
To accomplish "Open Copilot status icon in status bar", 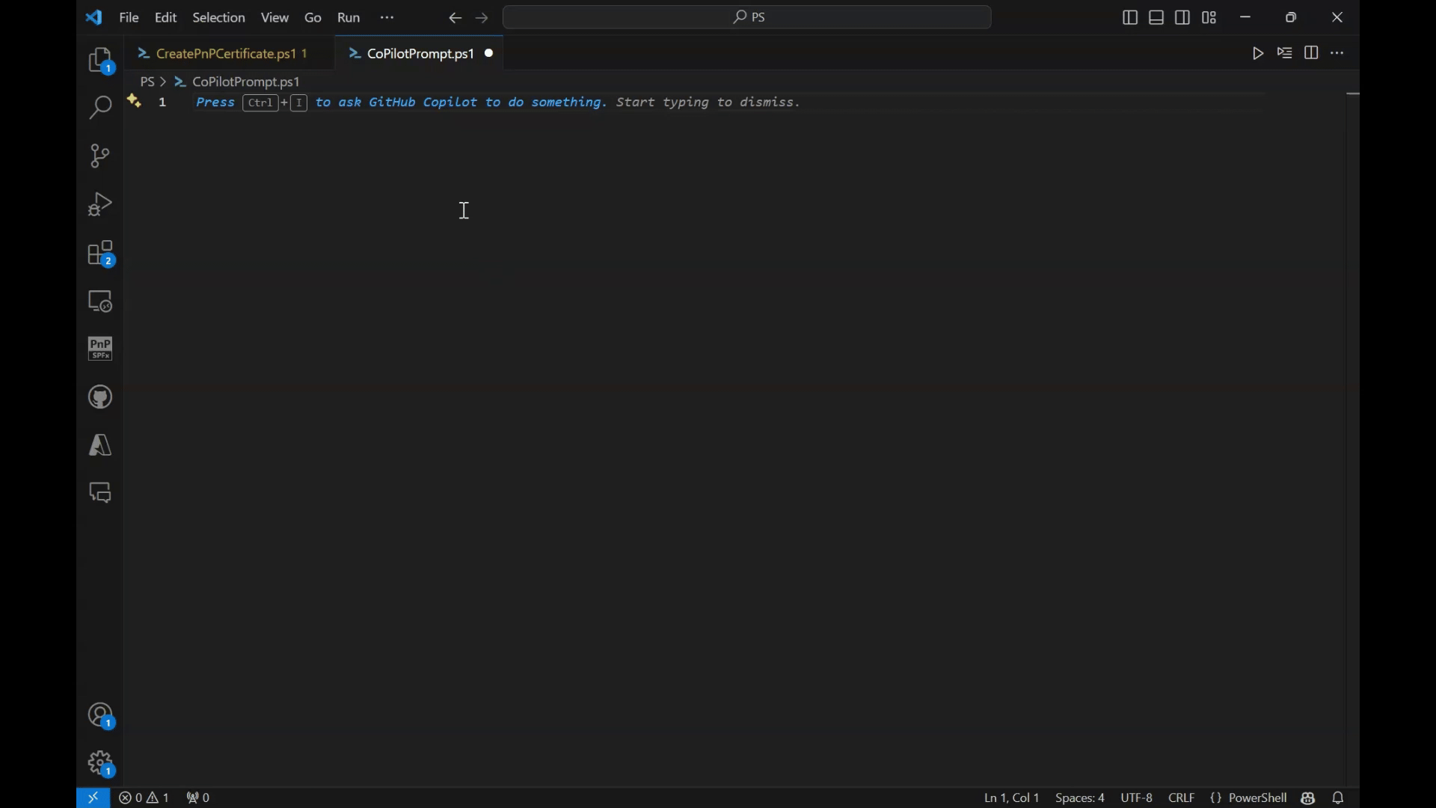I will click(1309, 798).
